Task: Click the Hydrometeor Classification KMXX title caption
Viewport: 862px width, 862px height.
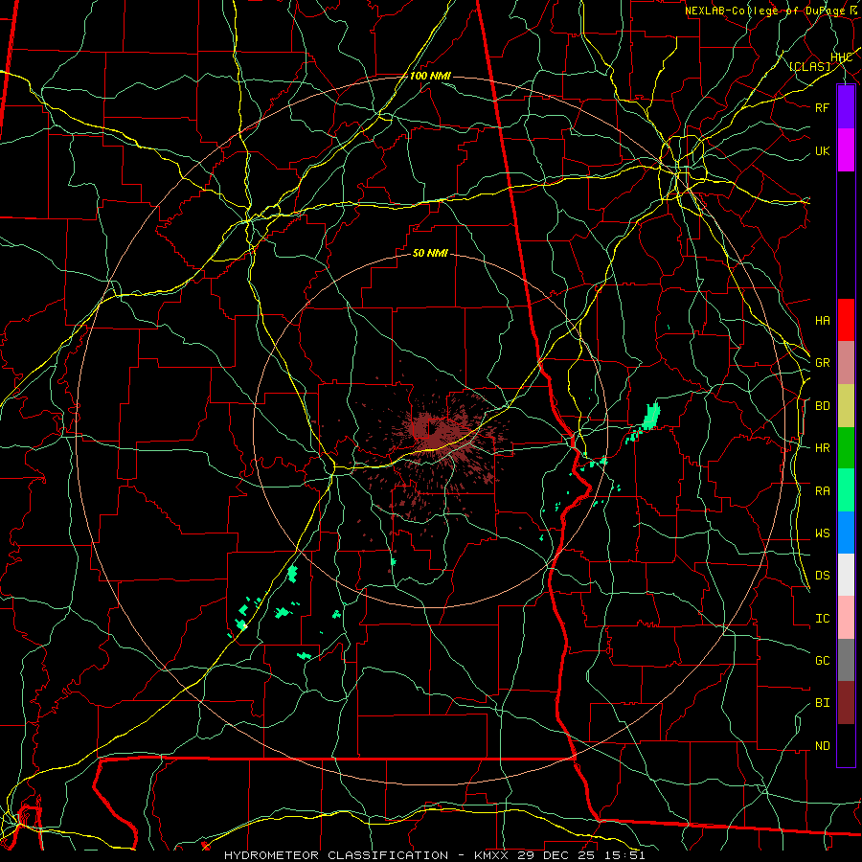Action: pos(434,855)
